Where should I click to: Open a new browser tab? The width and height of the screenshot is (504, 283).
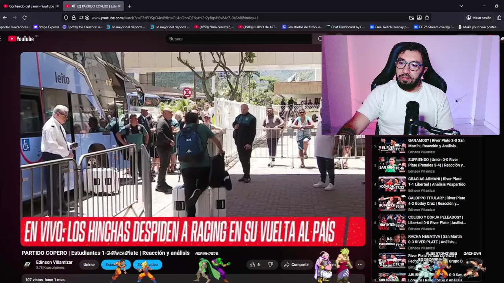[x=130, y=6]
